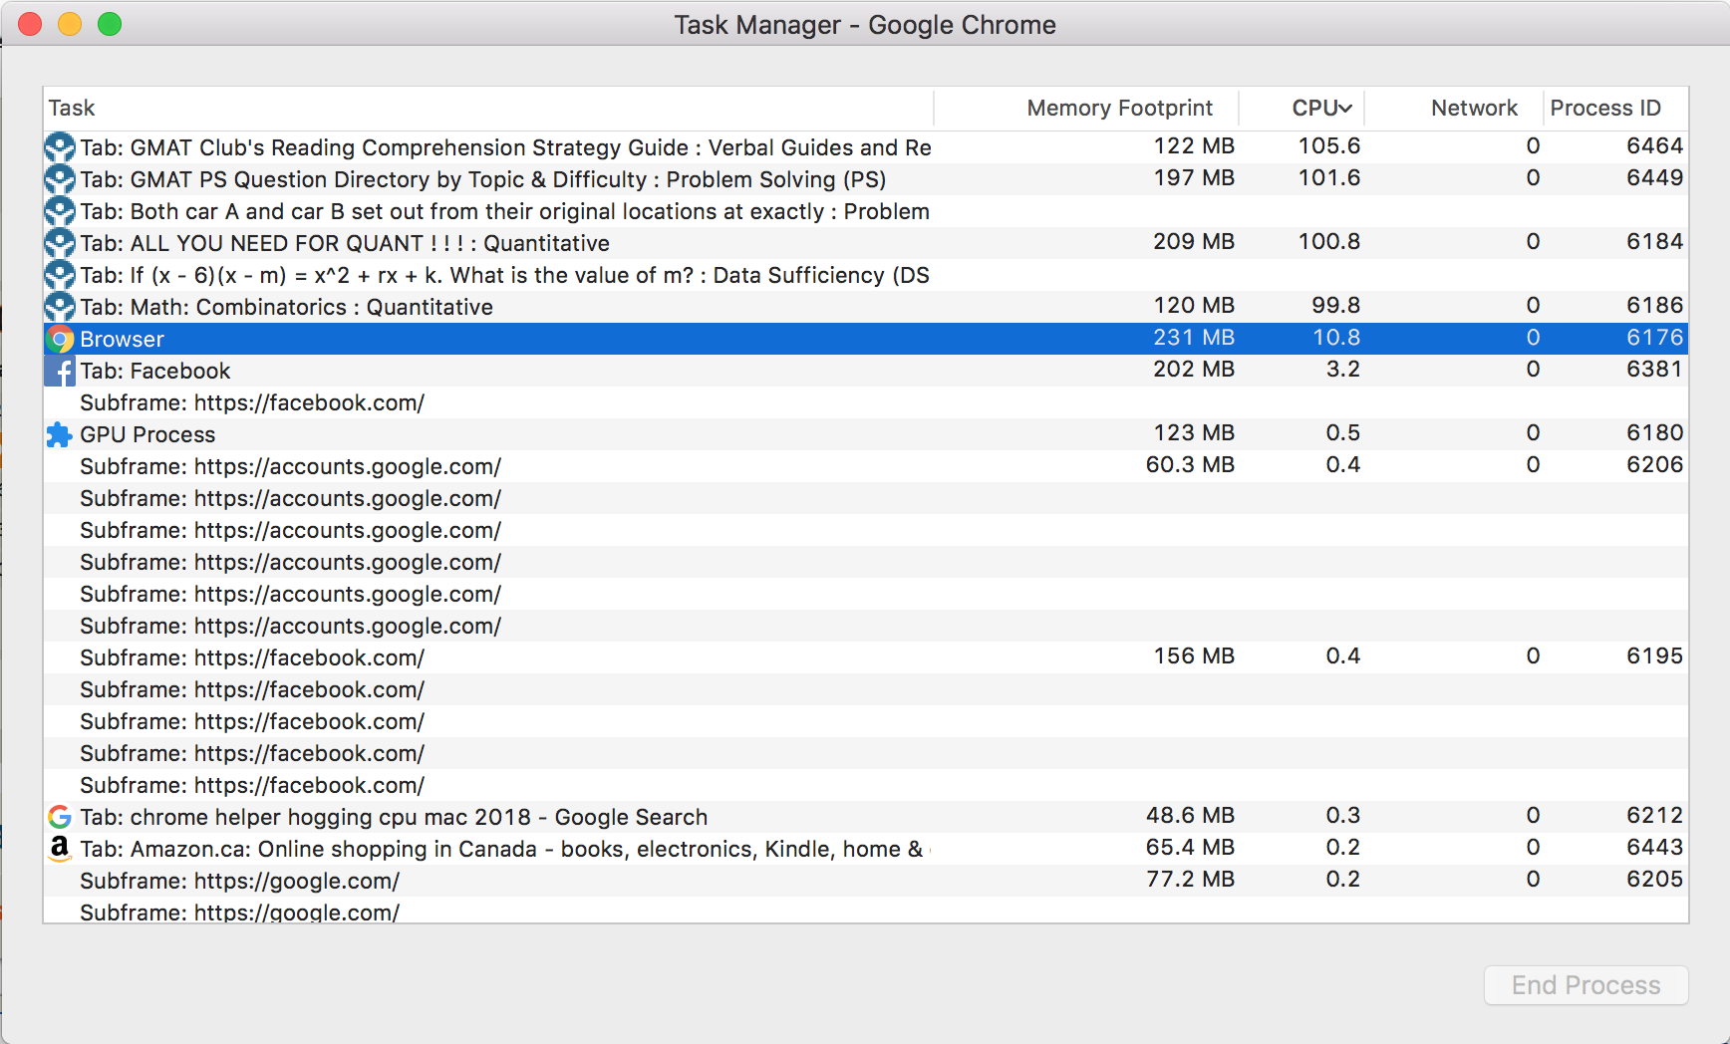Sort the list by Process ID
This screenshot has height=1044, width=1730.
tap(1606, 108)
